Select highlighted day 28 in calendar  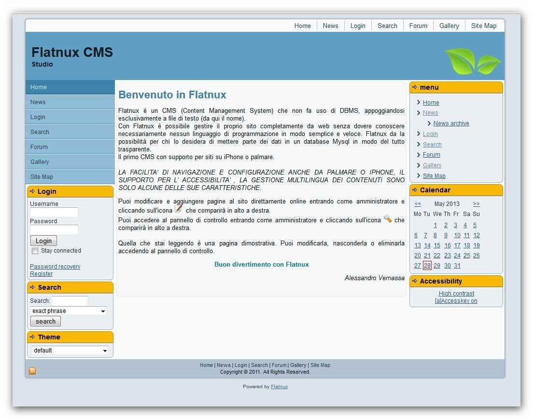tap(427, 266)
